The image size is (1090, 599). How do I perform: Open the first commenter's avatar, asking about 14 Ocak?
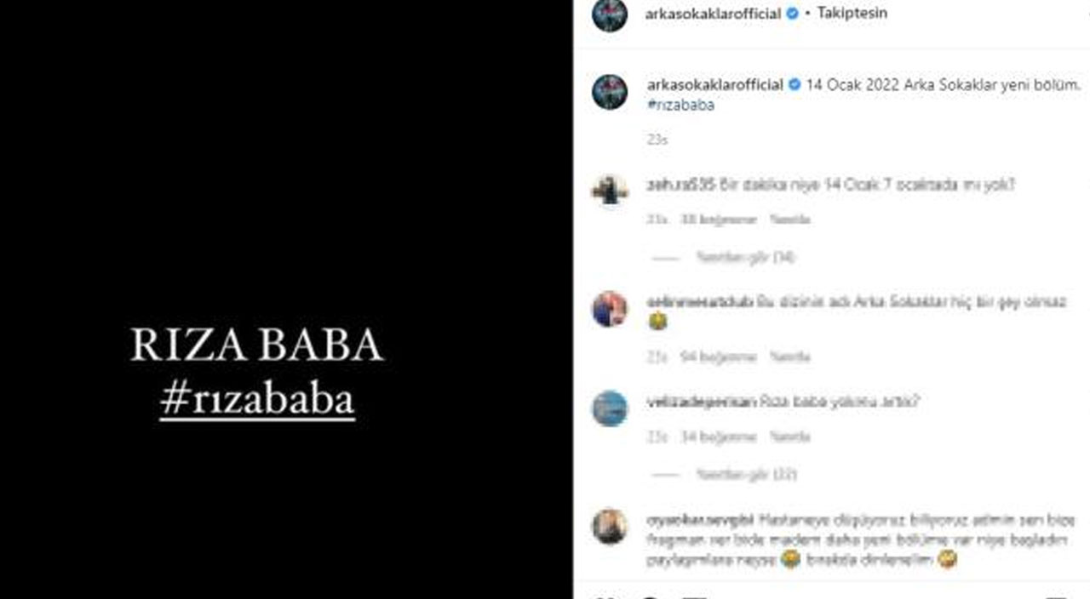[x=610, y=190]
